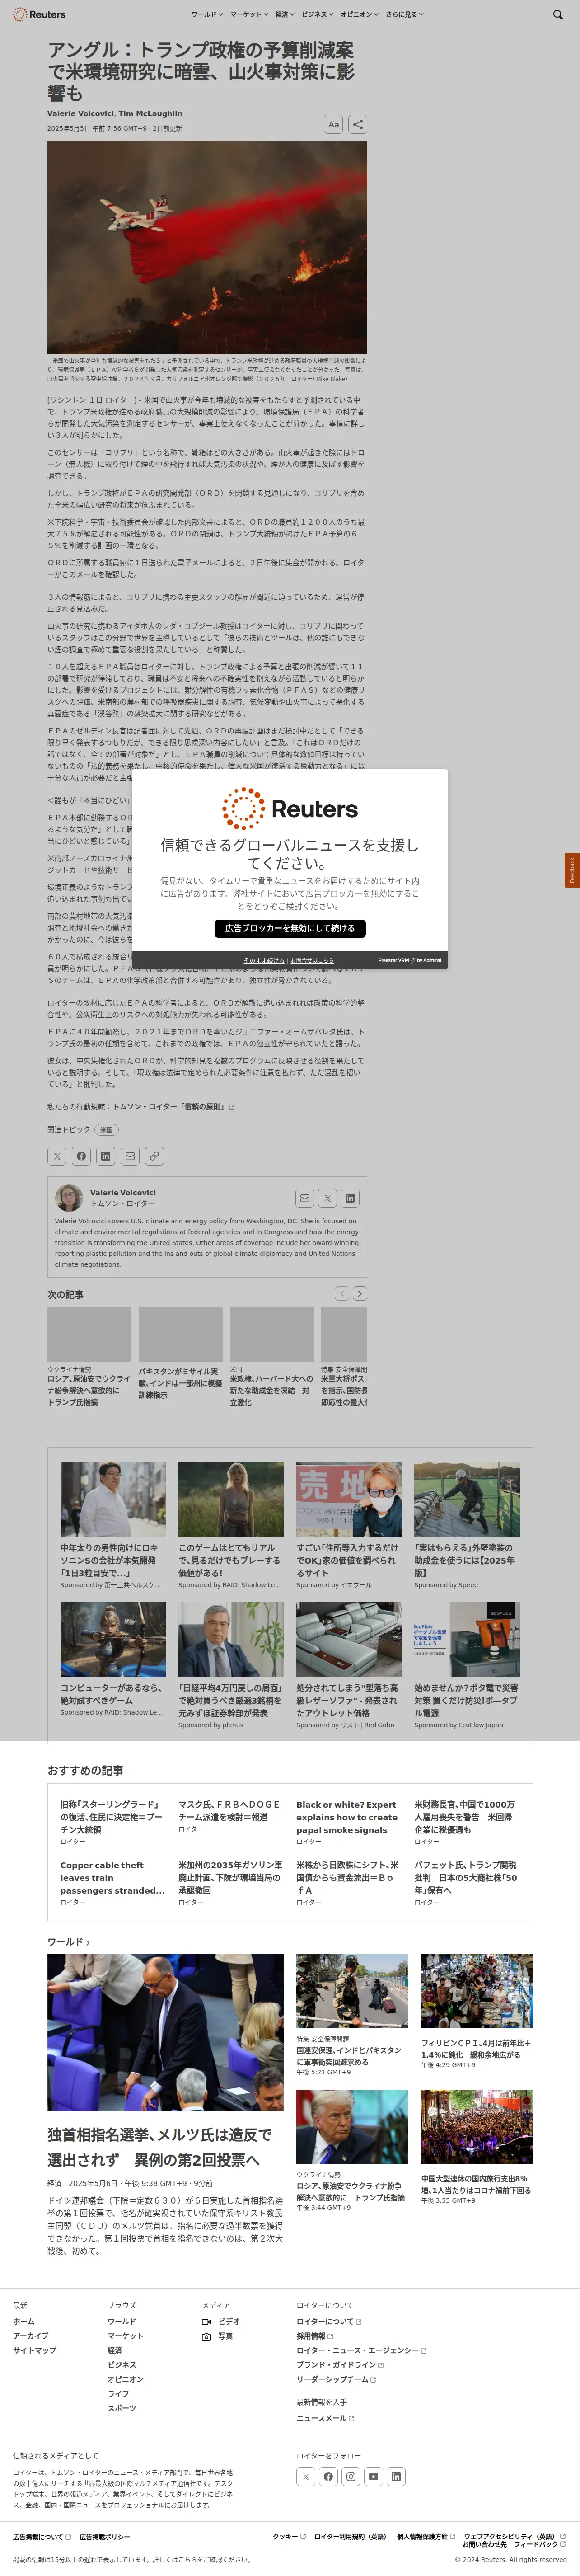Click お問合せはこちら link in popup

[312, 960]
